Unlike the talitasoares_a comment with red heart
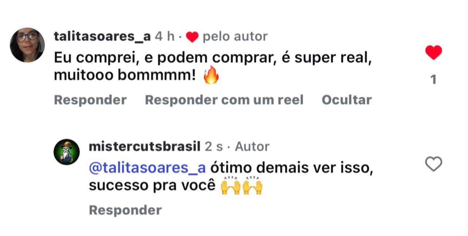The height and width of the screenshot is (236, 468). tap(433, 53)
